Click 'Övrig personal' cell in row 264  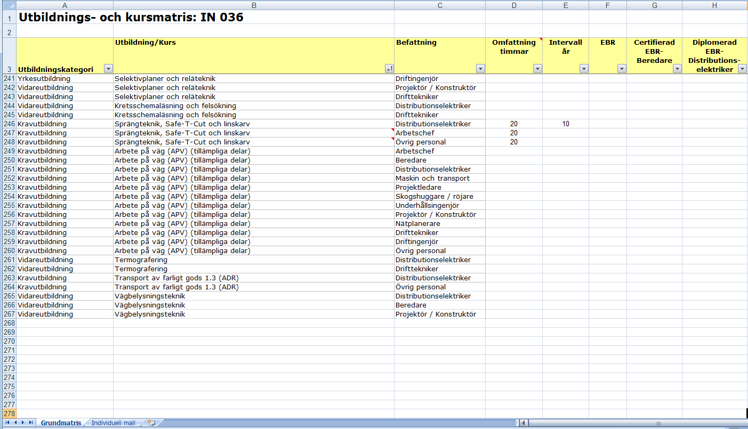pyautogui.click(x=440, y=287)
